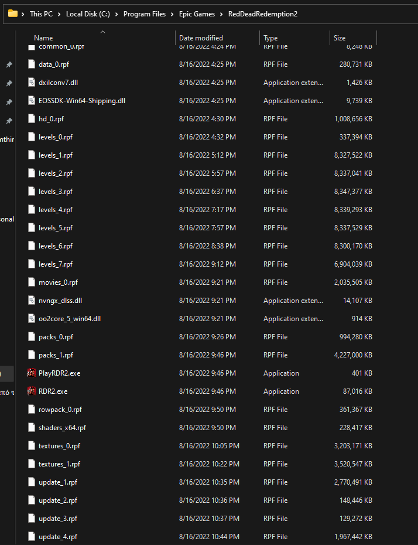Click the 87,016 KB size cell
This screenshot has width=418, height=545.
pos(358,391)
